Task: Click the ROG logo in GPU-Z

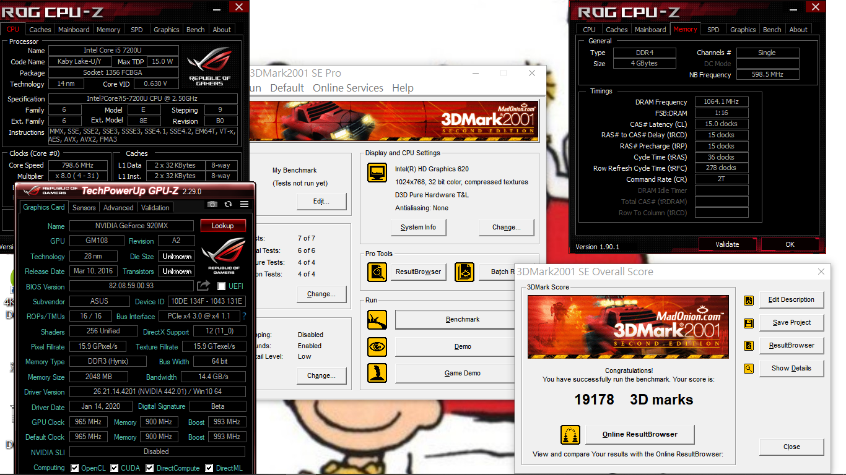Action: click(x=224, y=256)
